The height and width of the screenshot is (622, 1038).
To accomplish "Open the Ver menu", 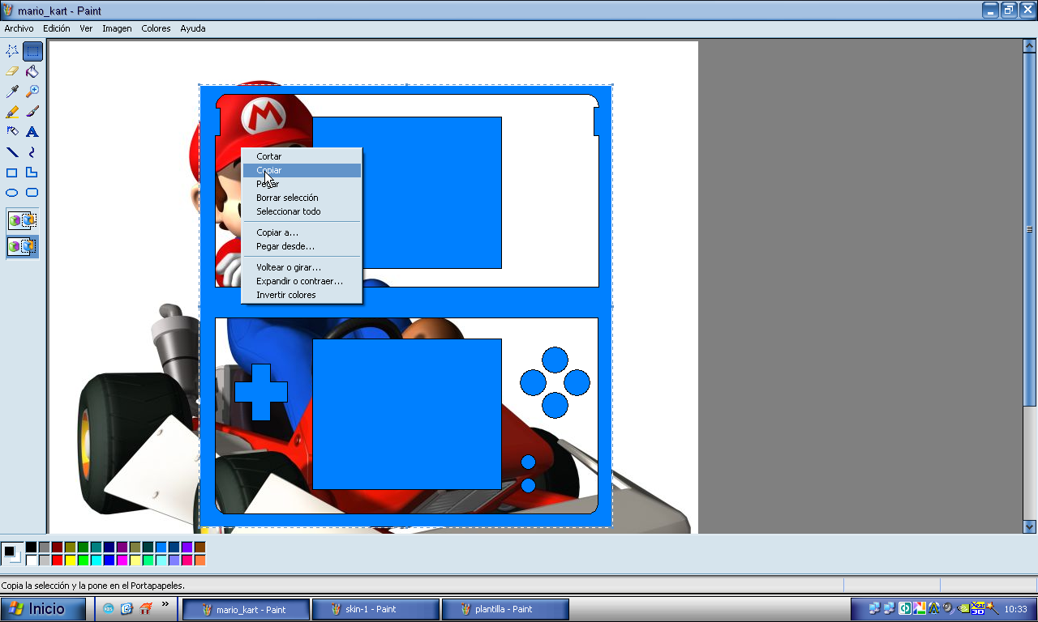I will pos(86,28).
